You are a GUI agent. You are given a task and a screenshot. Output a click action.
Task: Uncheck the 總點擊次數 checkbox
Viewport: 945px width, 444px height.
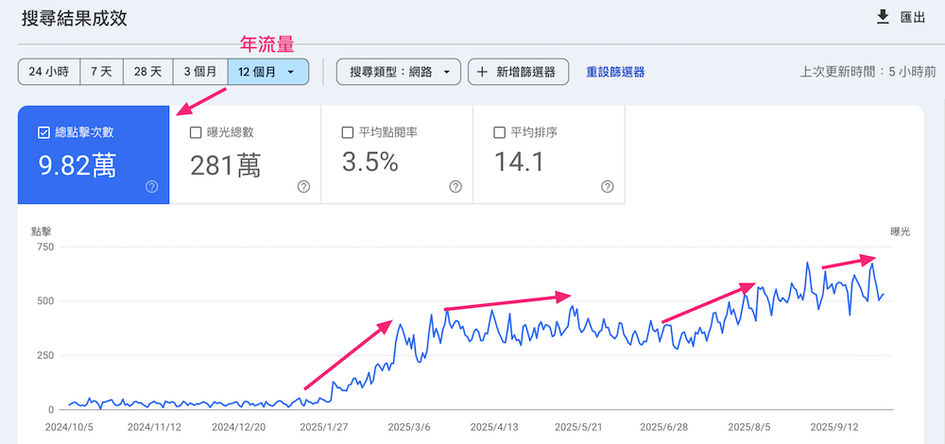click(43, 133)
